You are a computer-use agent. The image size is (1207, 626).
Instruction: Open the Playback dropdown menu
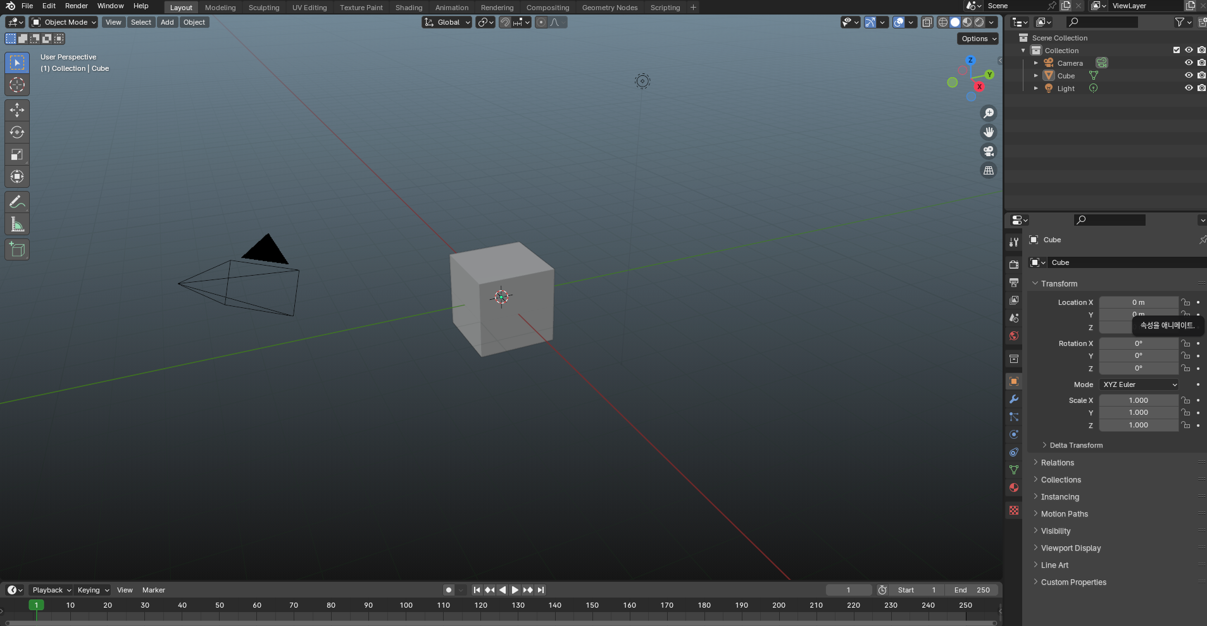pos(51,590)
